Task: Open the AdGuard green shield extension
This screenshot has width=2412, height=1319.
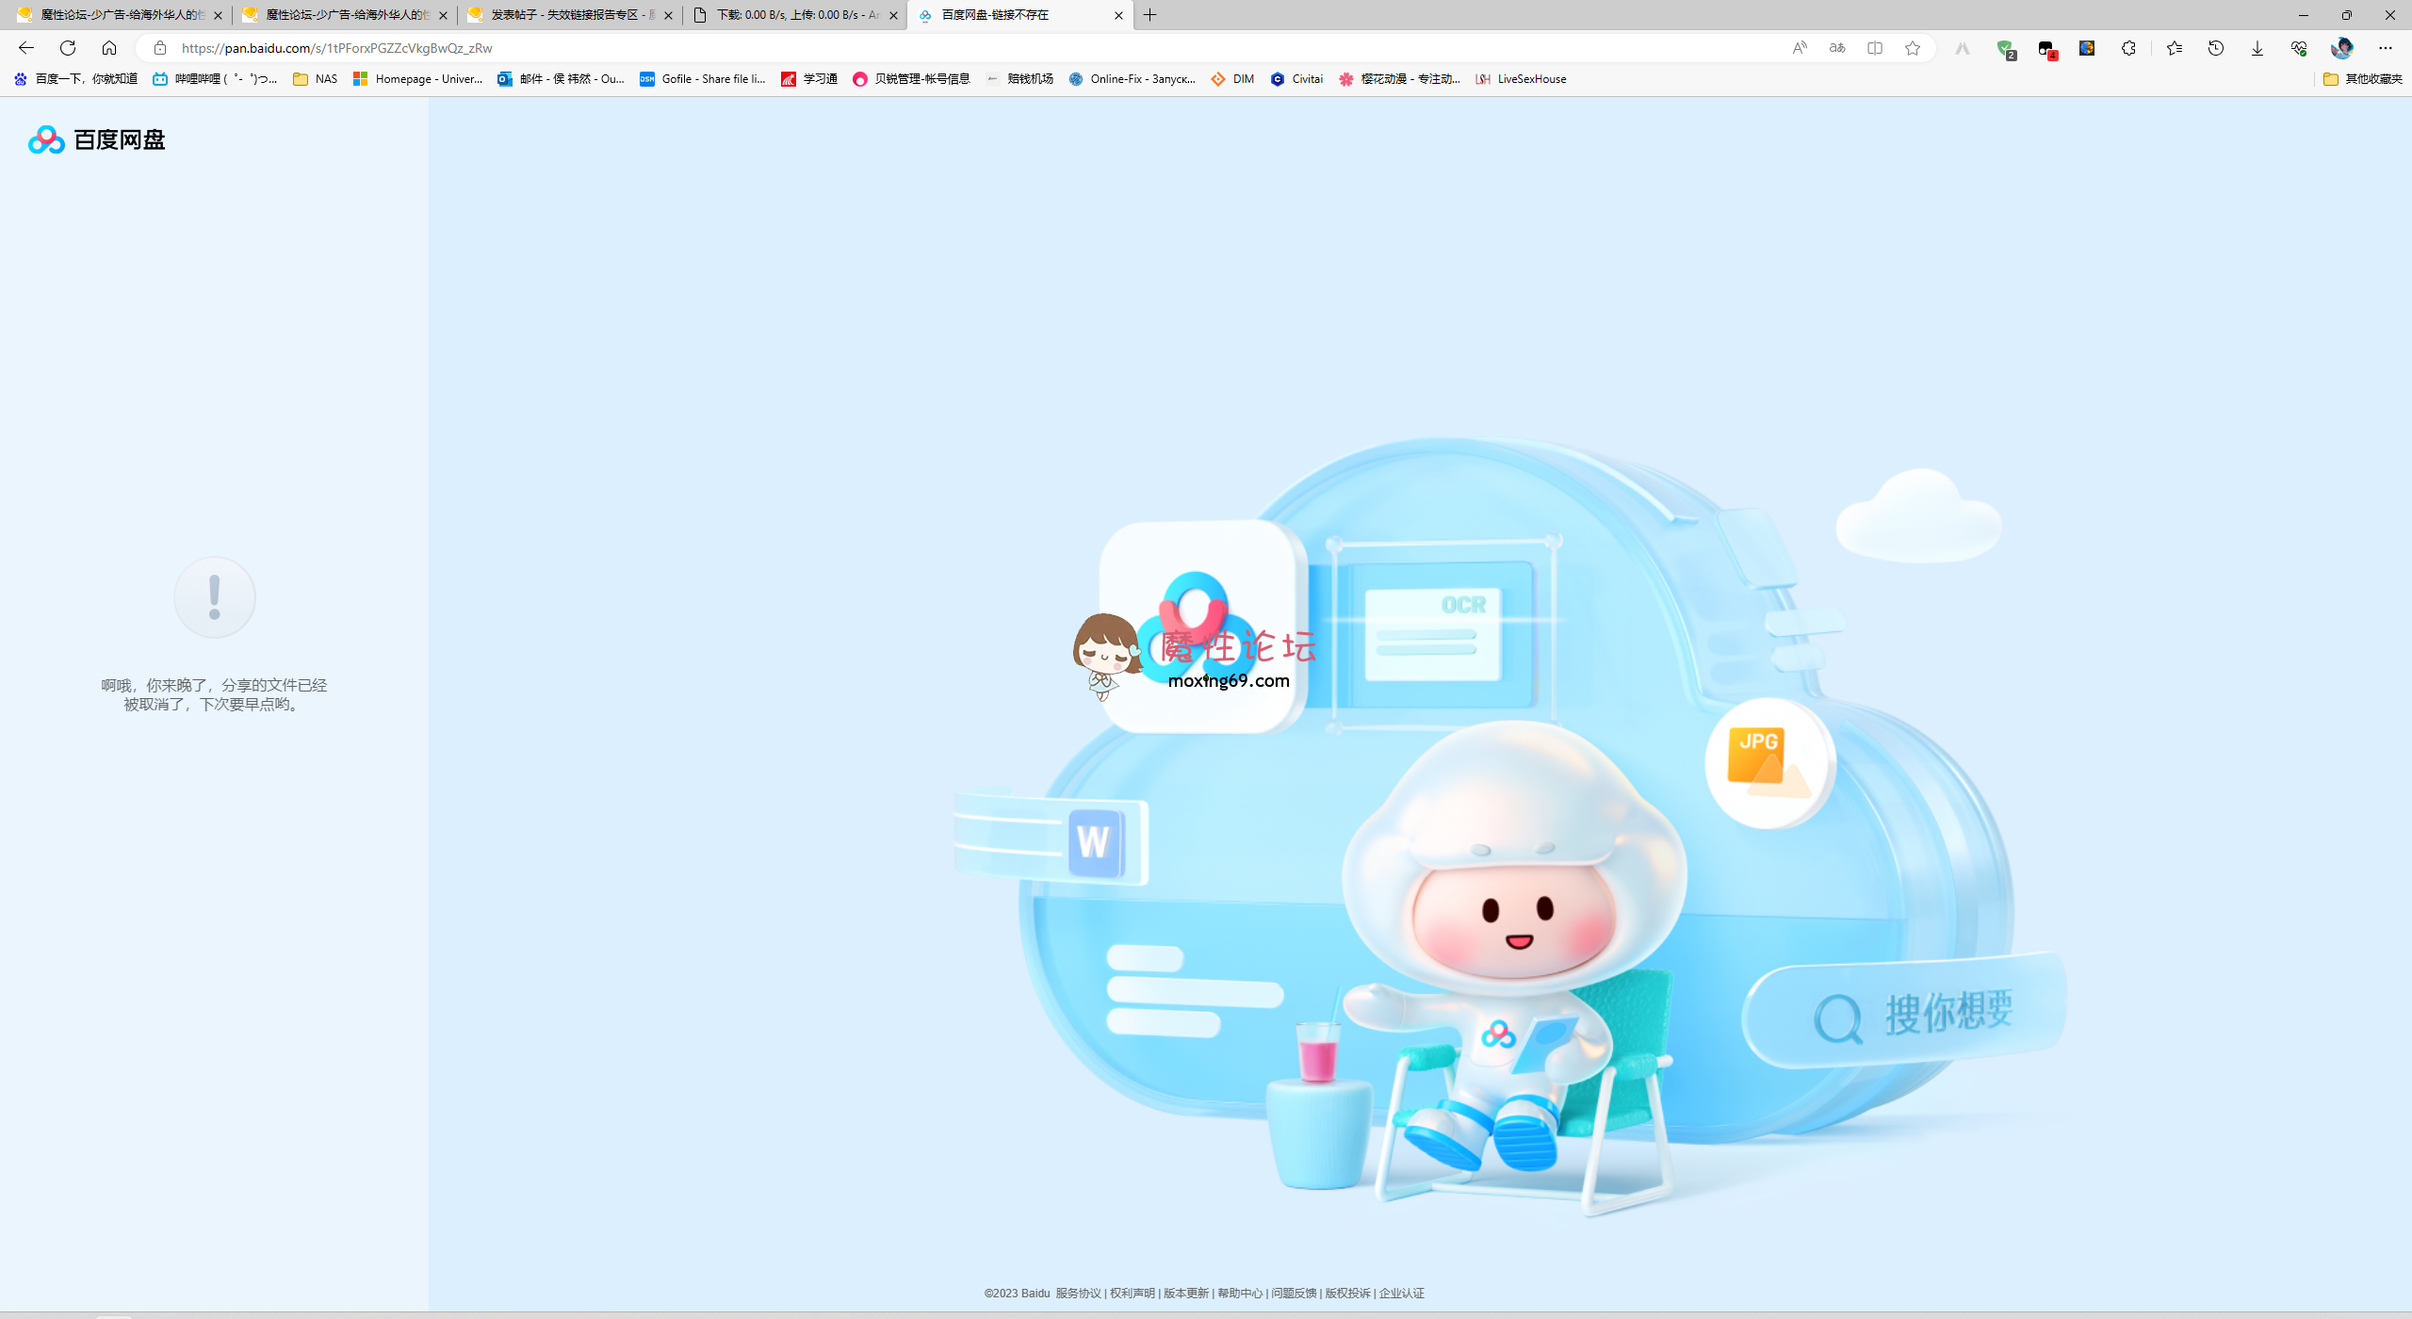Action: [x=2005, y=48]
